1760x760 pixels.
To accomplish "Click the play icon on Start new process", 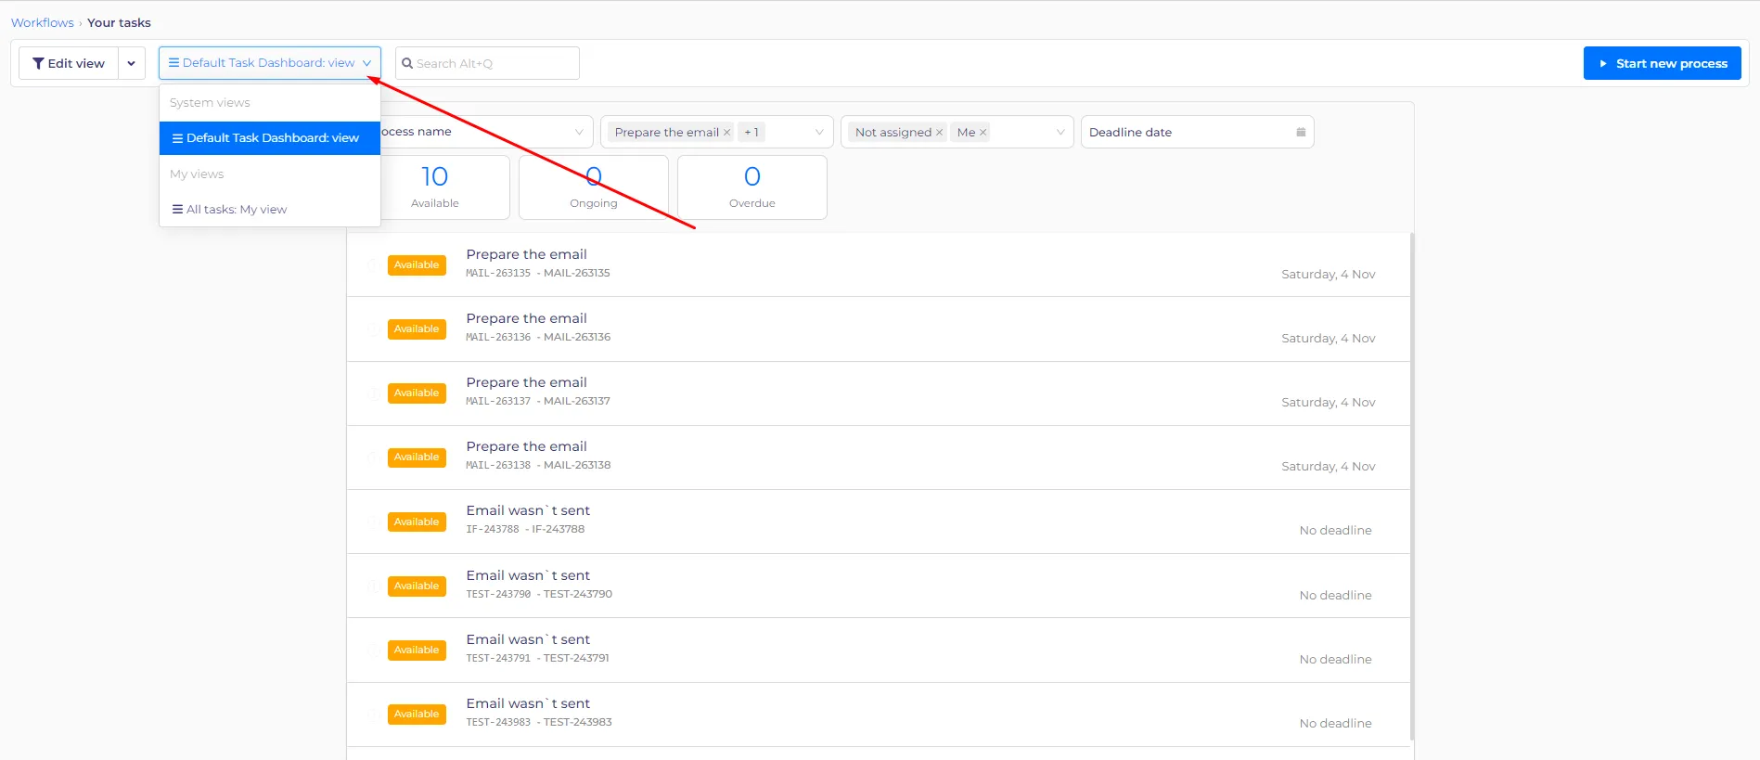I will tap(1603, 63).
